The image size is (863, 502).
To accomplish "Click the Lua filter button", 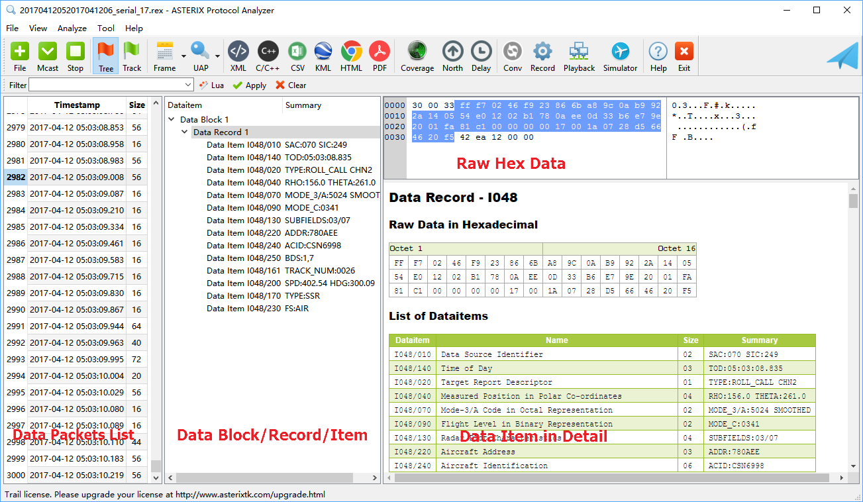I will click(211, 85).
